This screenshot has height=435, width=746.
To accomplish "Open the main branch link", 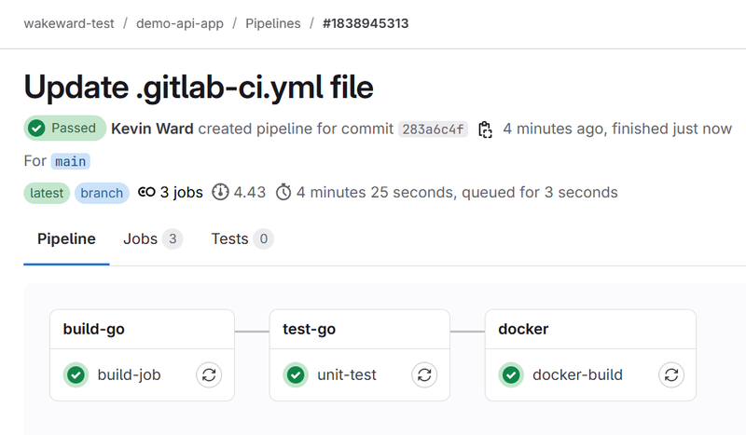I will point(70,161).
